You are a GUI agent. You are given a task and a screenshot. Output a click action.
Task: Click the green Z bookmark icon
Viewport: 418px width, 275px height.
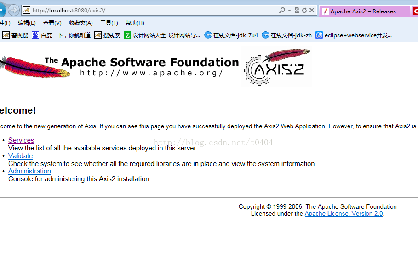[127, 35]
